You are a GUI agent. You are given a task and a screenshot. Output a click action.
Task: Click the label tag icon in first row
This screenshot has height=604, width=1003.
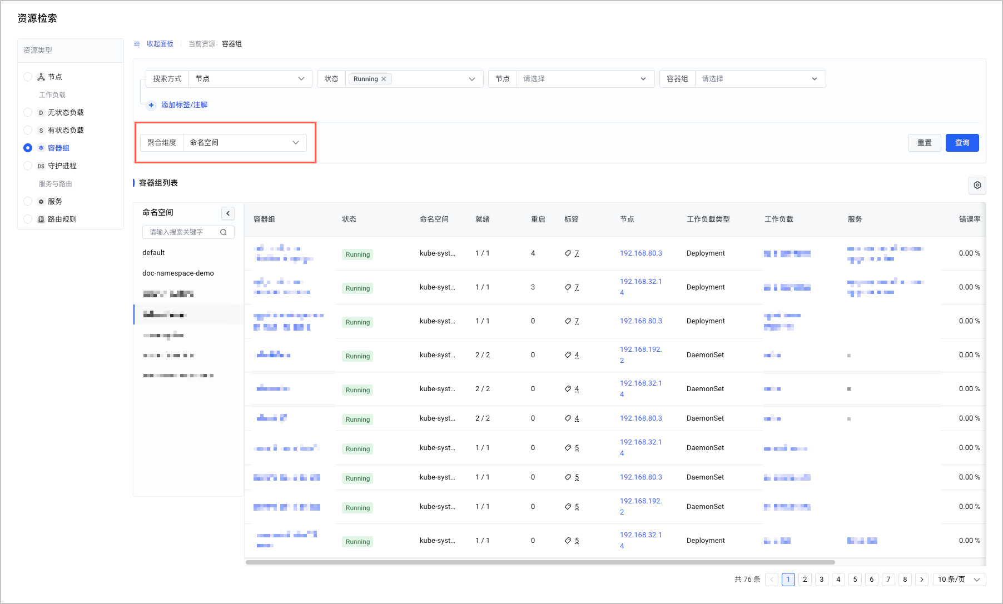click(x=568, y=253)
